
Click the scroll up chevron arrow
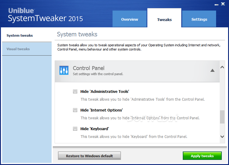[222, 67]
